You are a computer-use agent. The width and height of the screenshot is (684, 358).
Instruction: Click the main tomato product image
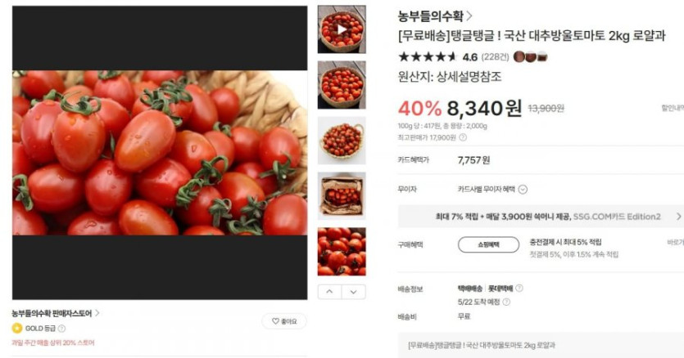pyautogui.click(x=160, y=152)
